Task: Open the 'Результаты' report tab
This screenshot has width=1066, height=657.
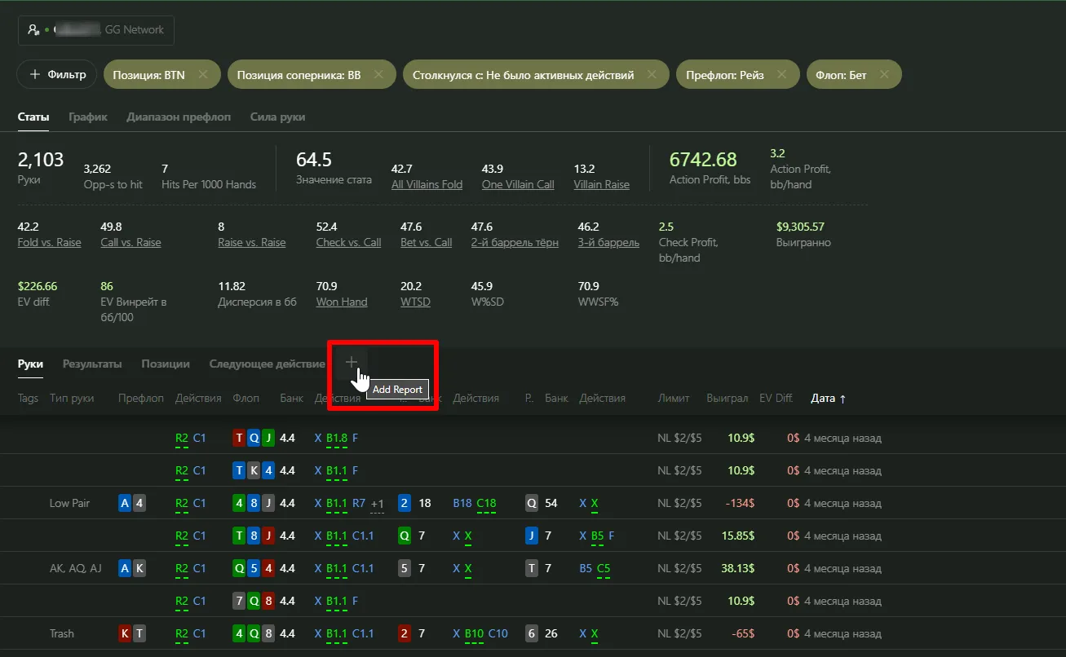Action: [92, 364]
